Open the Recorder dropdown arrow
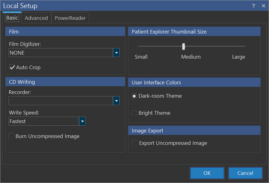 tap(116, 101)
